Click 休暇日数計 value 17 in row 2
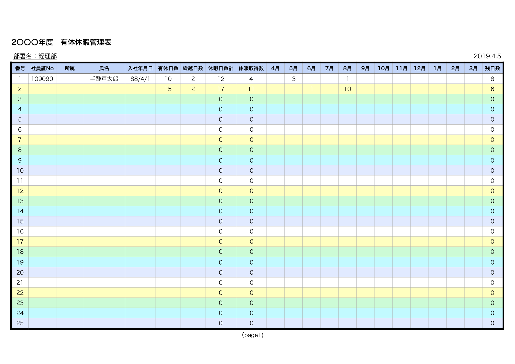This screenshot has width=515, height=364. pos(221,89)
